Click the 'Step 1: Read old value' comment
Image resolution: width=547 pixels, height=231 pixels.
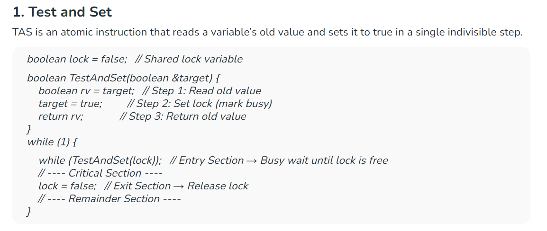pos(202,91)
